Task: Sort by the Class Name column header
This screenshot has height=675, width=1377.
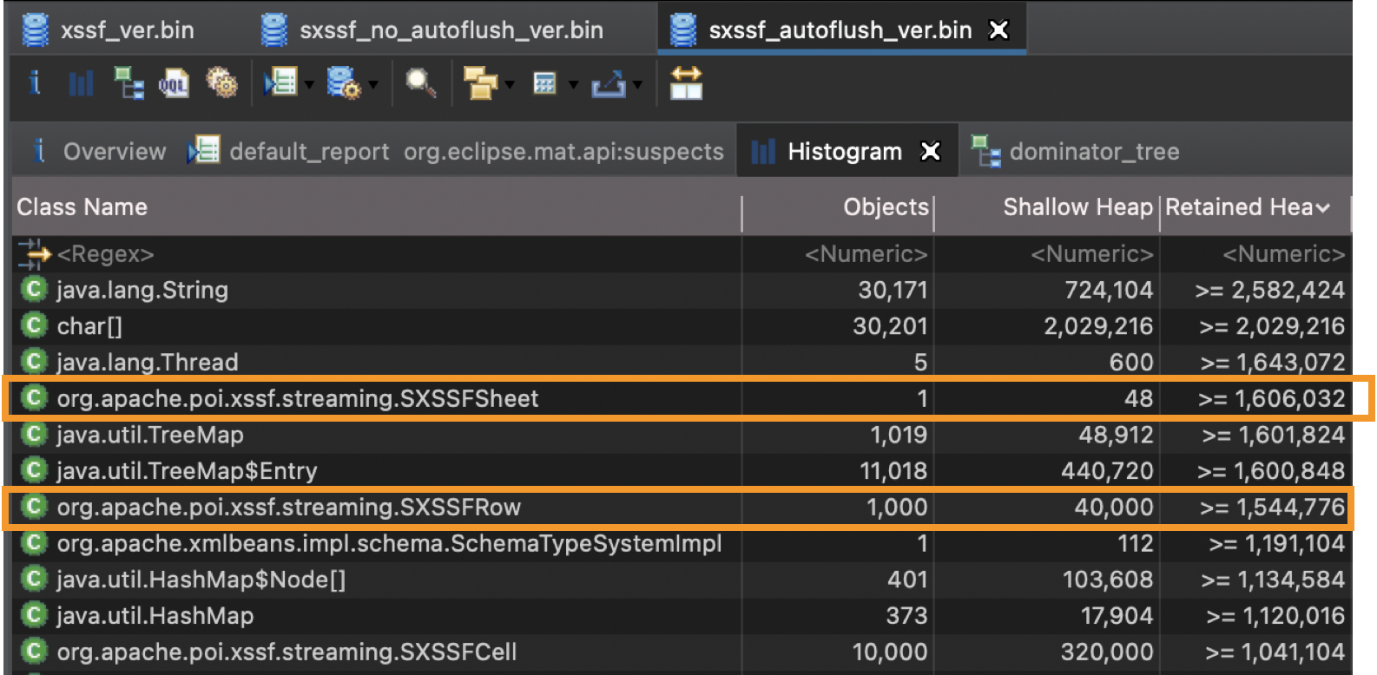Action: coord(82,207)
